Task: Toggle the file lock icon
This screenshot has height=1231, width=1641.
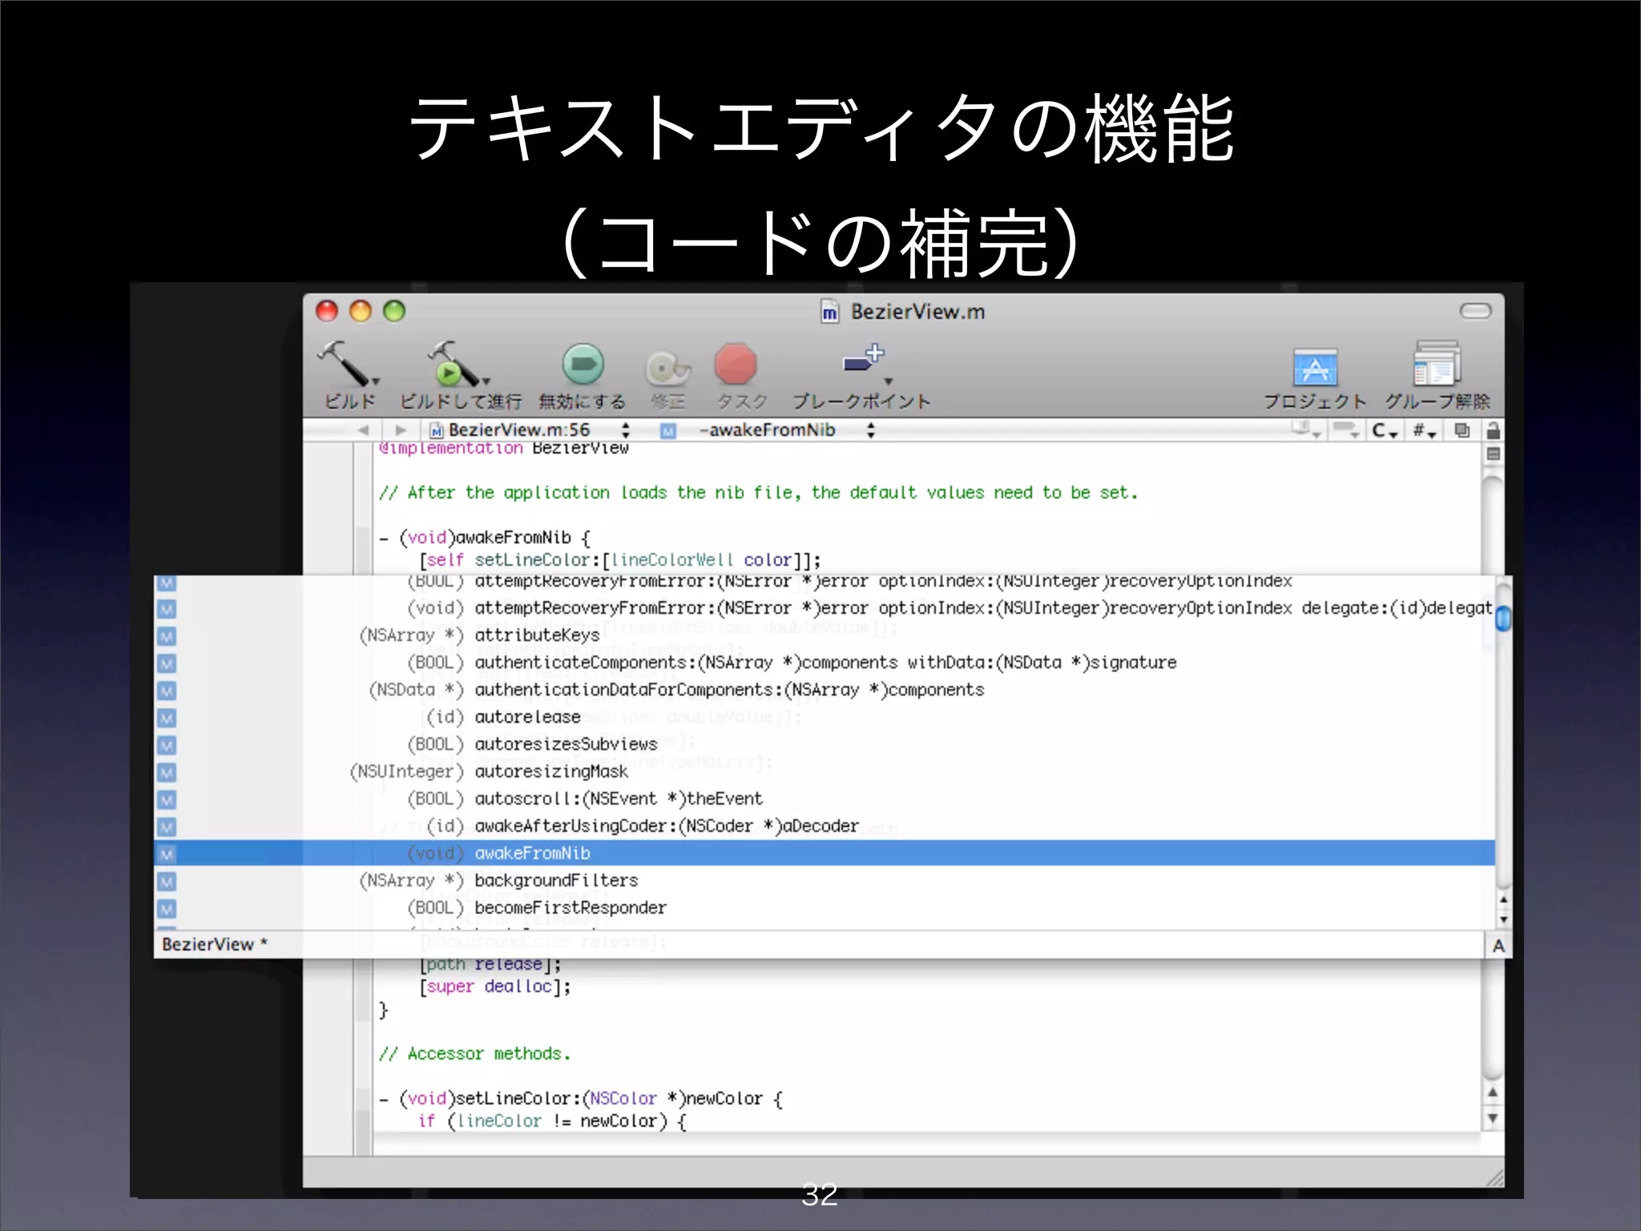Action: 1493,430
